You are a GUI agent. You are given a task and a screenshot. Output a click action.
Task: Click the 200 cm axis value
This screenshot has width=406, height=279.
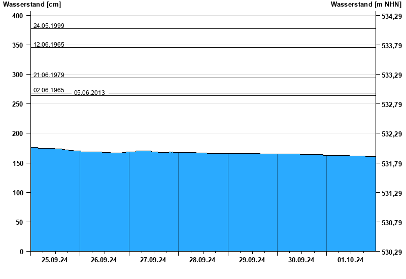point(18,133)
